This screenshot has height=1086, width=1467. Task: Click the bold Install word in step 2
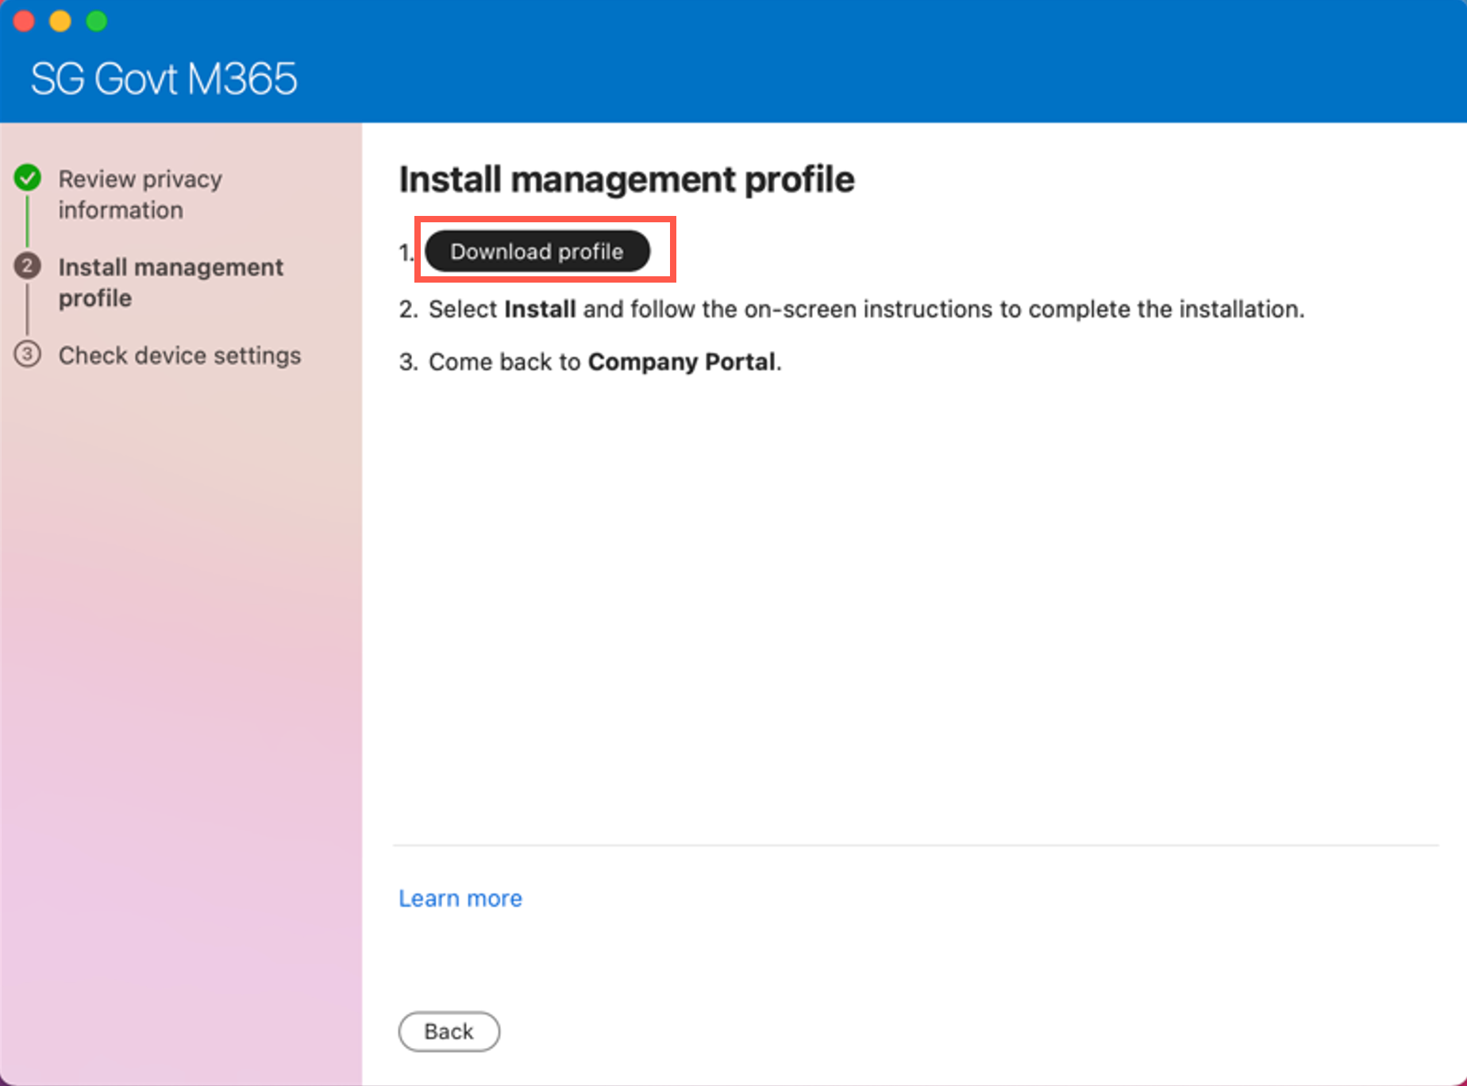(539, 309)
